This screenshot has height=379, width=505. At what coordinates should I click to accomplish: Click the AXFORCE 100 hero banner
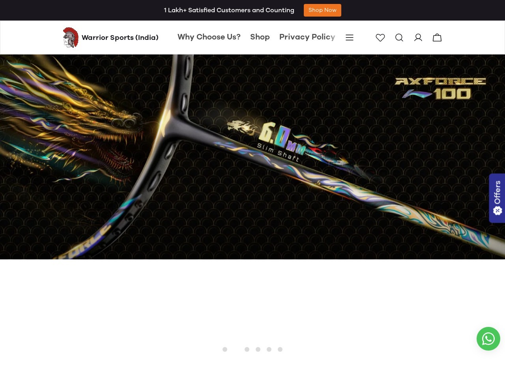click(252, 157)
